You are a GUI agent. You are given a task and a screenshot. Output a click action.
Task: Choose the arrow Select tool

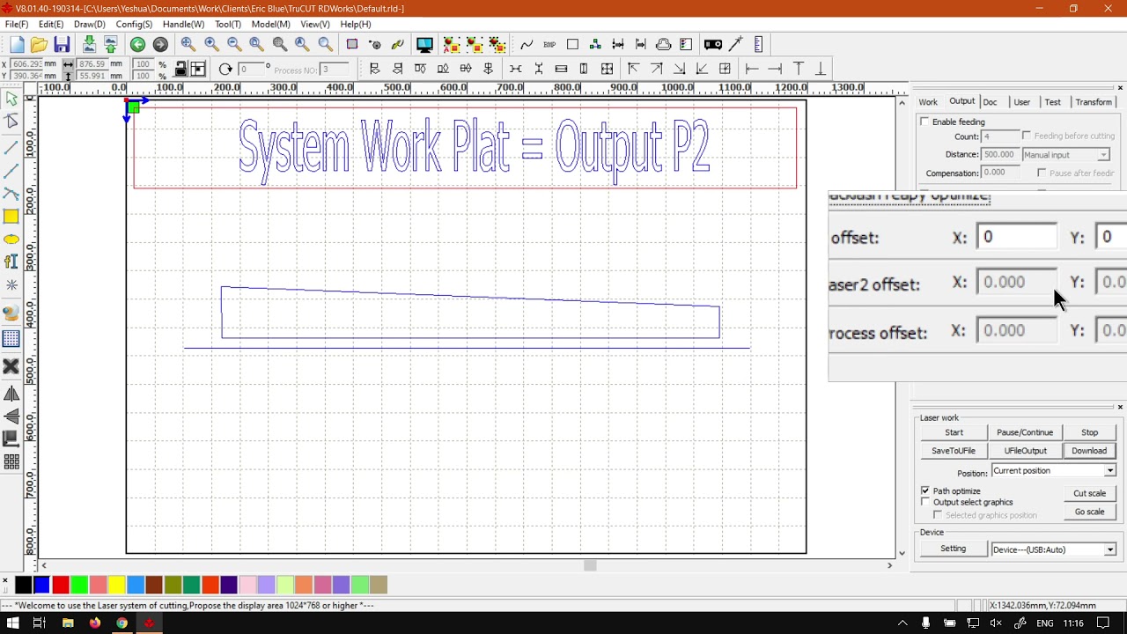[11, 100]
